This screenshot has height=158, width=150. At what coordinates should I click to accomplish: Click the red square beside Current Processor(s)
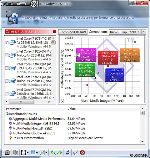pyautogui.click(x=54, y=32)
